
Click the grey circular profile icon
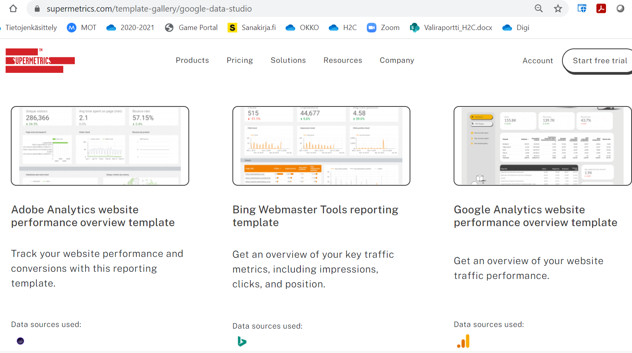tap(620, 8)
